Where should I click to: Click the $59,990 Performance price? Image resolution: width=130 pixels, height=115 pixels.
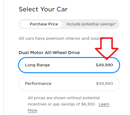104,84
